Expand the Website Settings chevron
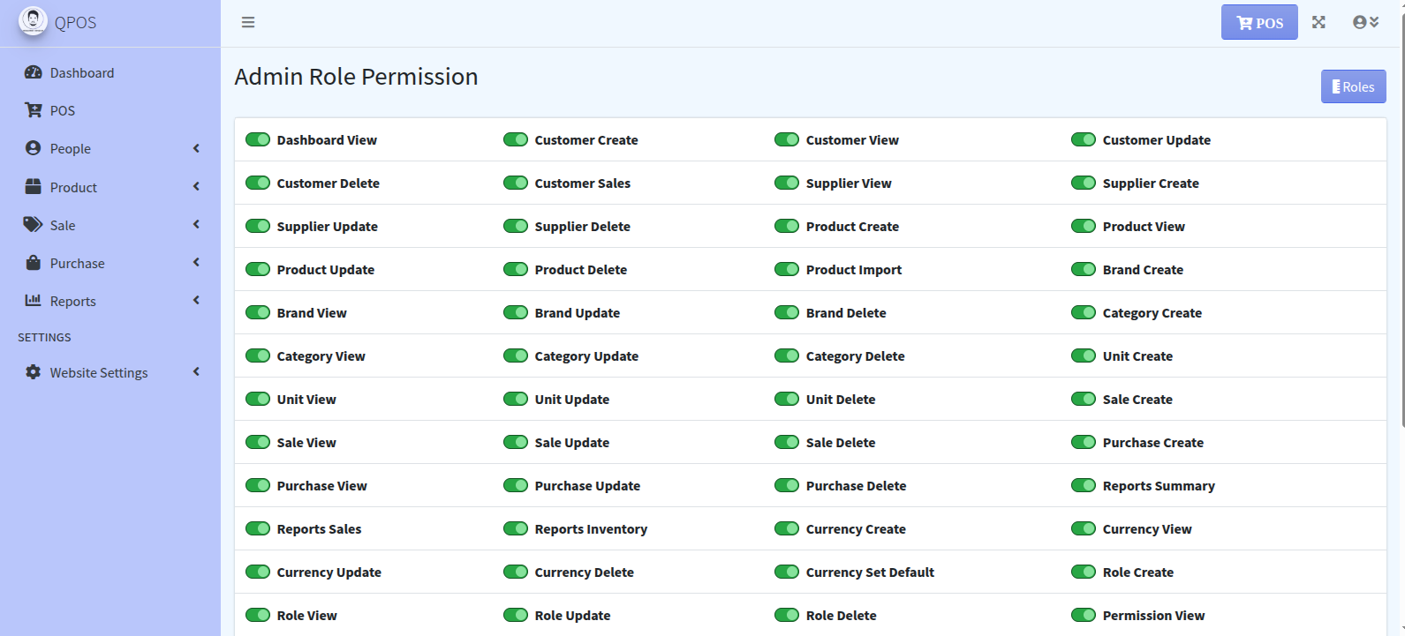The height and width of the screenshot is (636, 1405). click(x=196, y=371)
